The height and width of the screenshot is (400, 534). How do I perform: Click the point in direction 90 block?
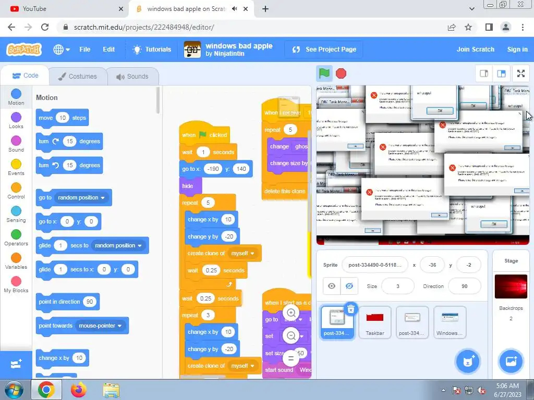pos(67,302)
